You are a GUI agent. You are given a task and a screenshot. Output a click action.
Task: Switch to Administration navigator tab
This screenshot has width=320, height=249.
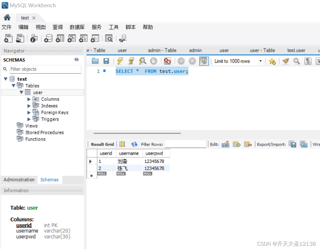coord(19,180)
